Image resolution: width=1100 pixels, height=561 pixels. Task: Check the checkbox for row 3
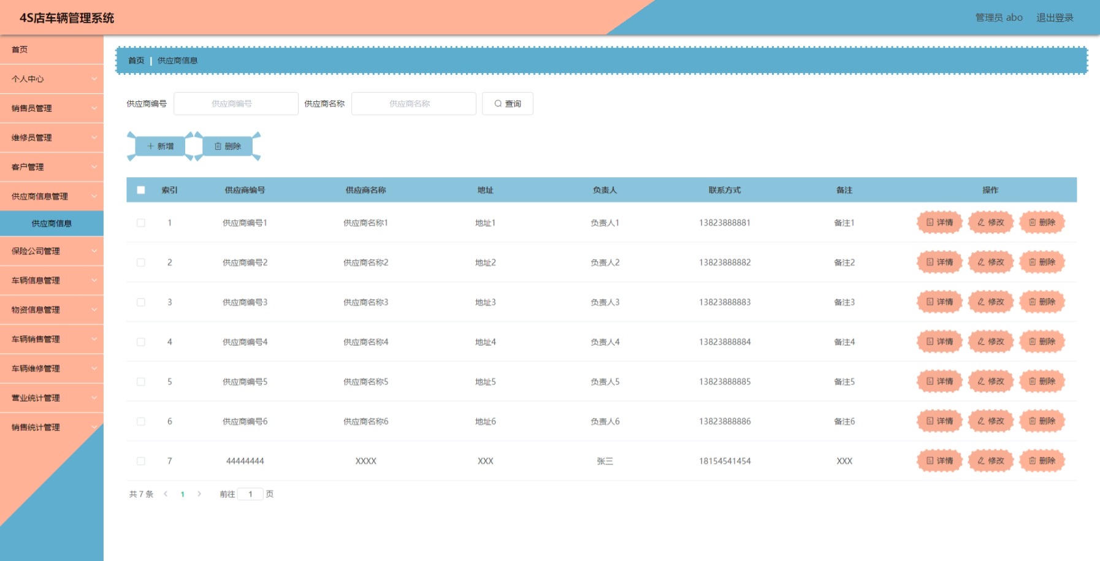point(141,302)
